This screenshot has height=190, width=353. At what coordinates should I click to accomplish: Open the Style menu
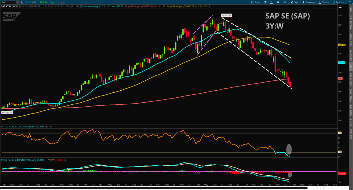pos(294,2)
